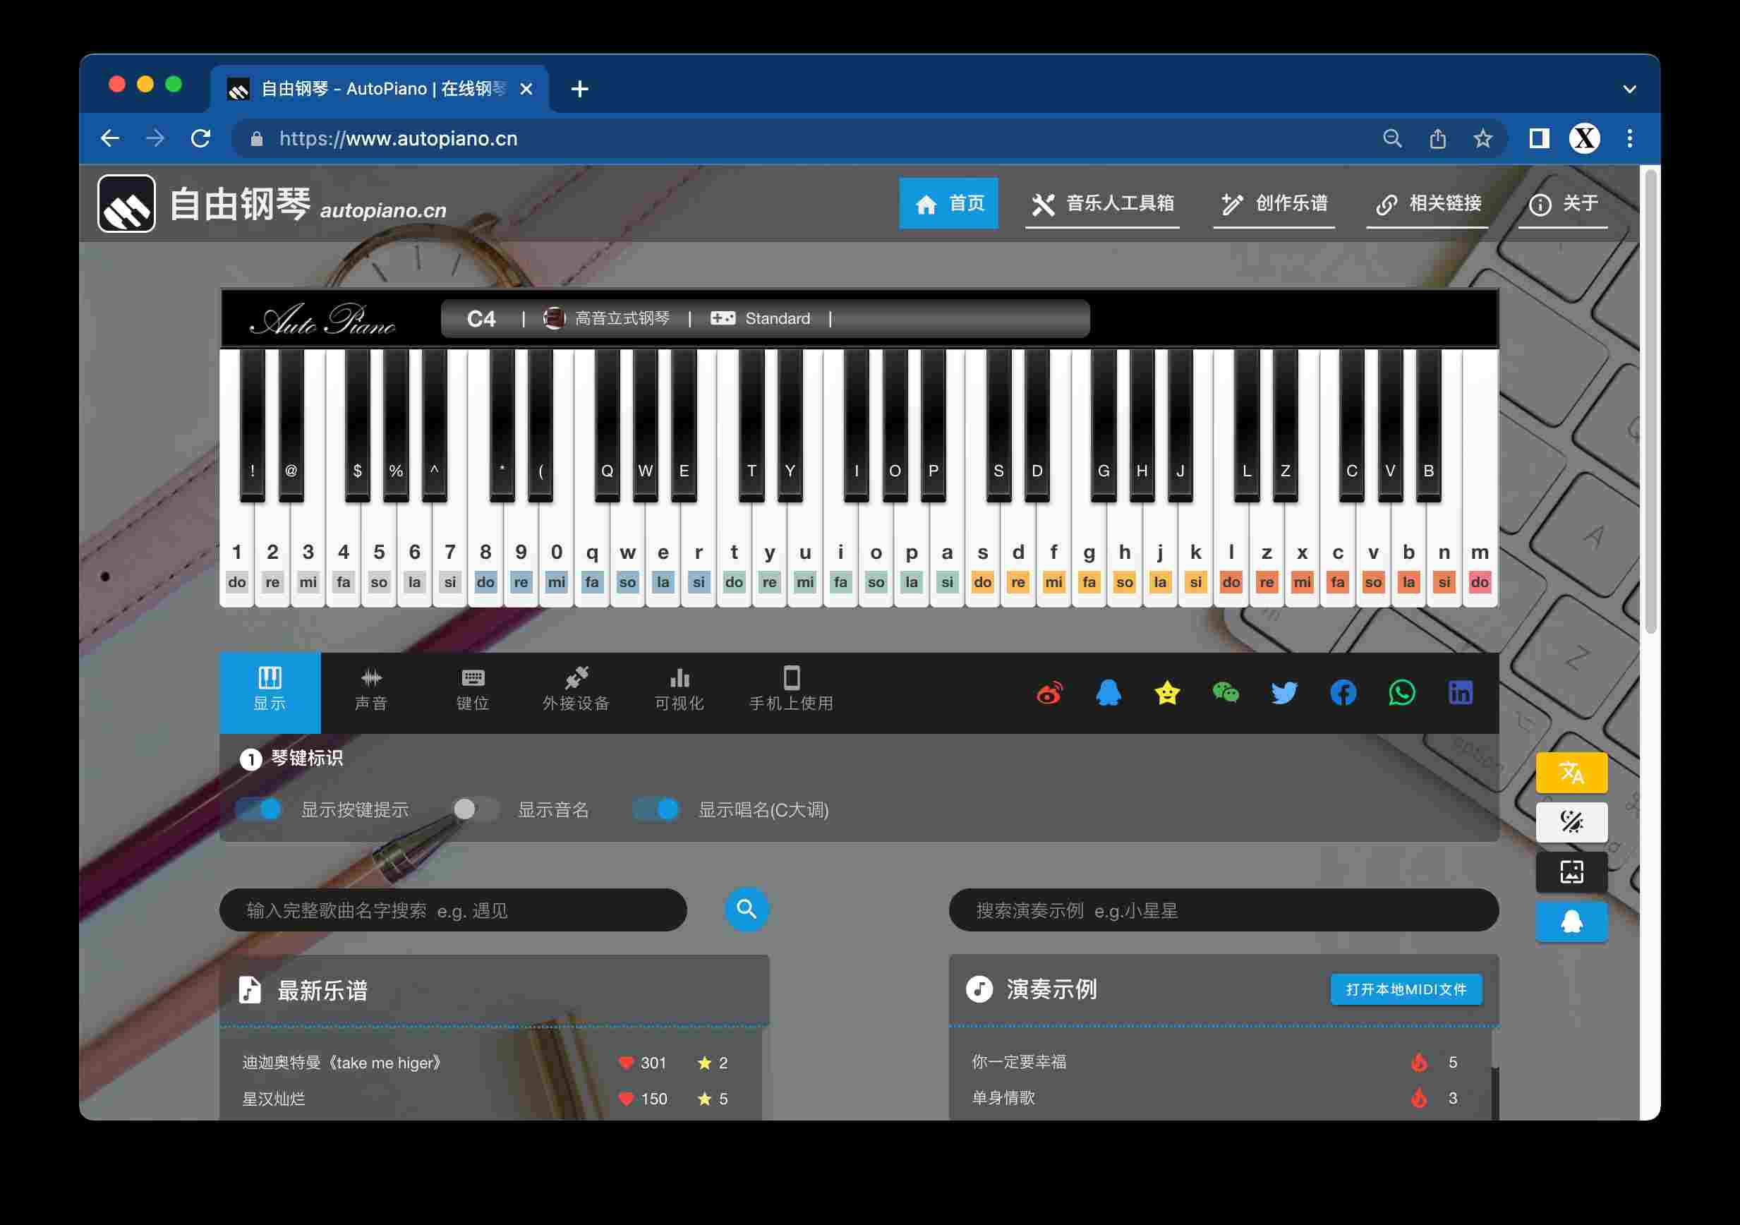Image resolution: width=1740 pixels, height=1225 pixels.
Task: Open the Standard keyboard layout selector
Action: (x=760, y=318)
